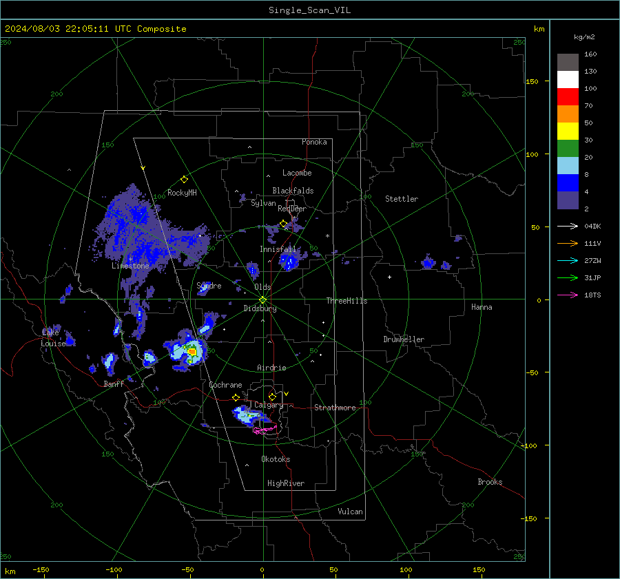
Task: Click the ThreeHills city label
Action: pos(347,301)
